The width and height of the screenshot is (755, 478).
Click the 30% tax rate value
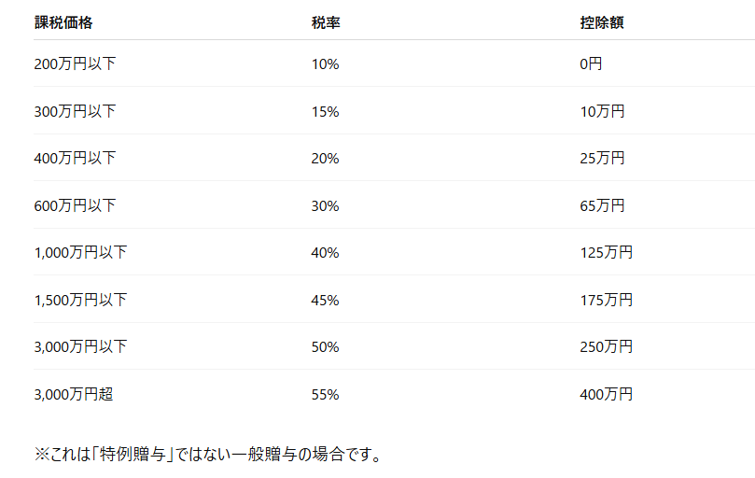pyautogui.click(x=325, y=206)
